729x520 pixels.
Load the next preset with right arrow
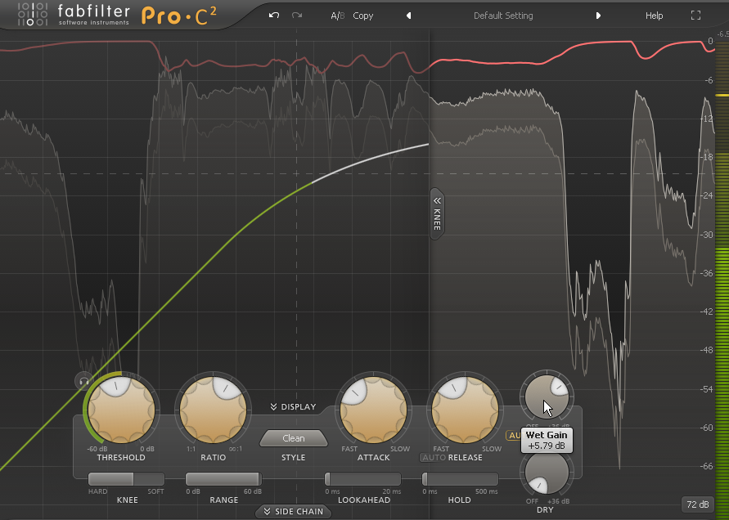[x=598, y=16]
